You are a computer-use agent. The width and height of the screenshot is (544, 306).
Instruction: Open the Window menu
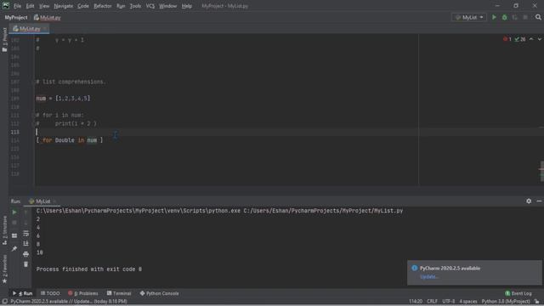(x=168, y=6)
